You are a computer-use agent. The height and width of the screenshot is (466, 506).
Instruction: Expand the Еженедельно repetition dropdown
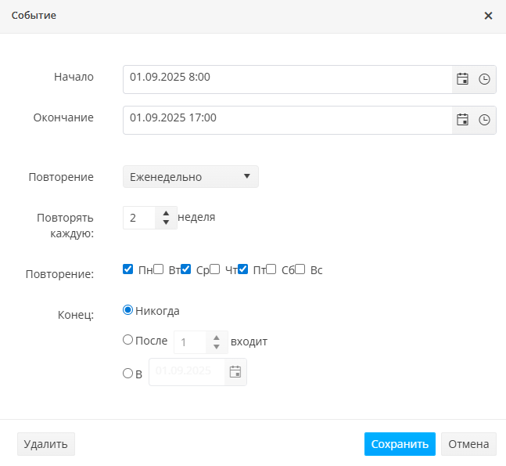[190, 177]
